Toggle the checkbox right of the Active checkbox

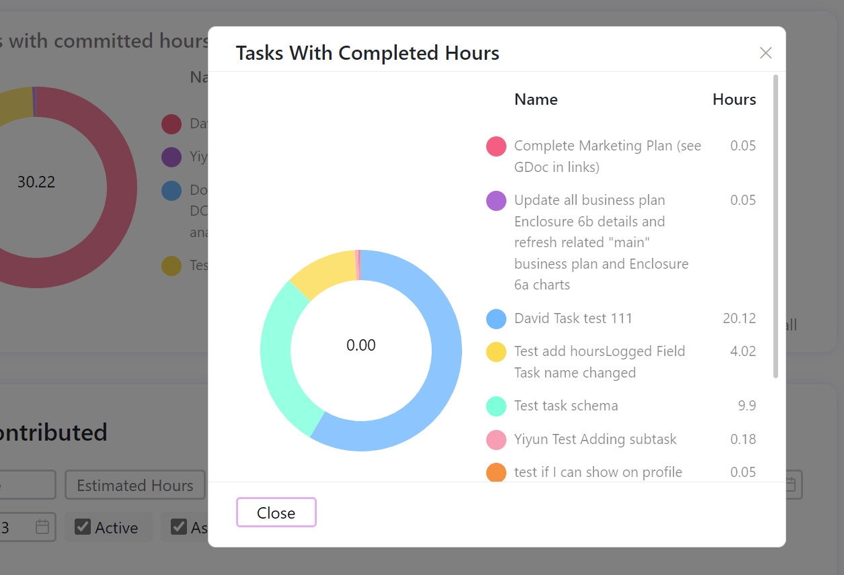(178, 527)
